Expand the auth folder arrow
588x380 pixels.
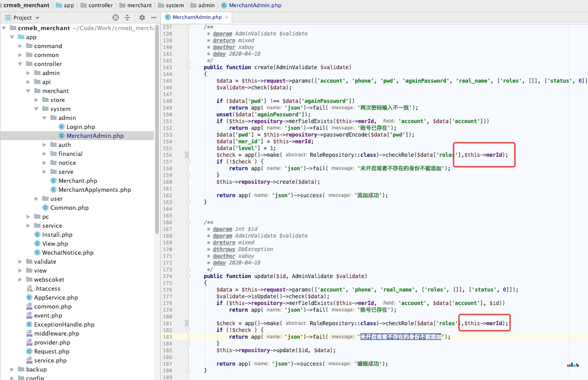45,145
